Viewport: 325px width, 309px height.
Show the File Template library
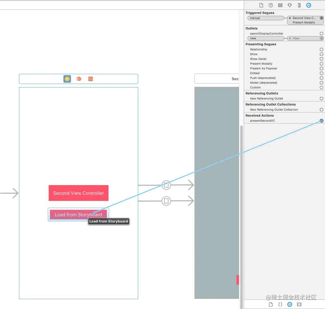(271, 305)
